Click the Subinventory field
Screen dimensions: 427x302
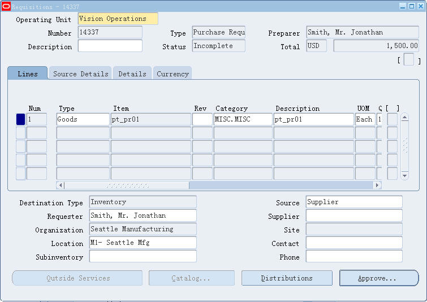pyautogui.click(x=143, y=256)
